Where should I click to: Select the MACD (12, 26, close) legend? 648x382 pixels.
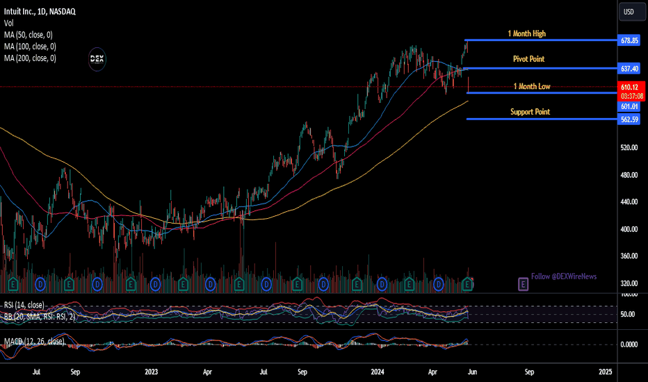pyautogui.click(x=34, y=342)
